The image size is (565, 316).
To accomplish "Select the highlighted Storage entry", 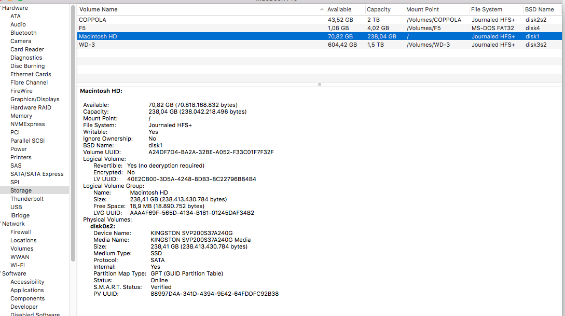I will [x=35, y=190].
